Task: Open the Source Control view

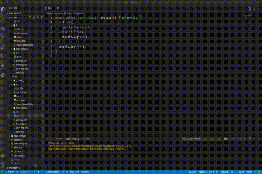Action: click(3, 27)
